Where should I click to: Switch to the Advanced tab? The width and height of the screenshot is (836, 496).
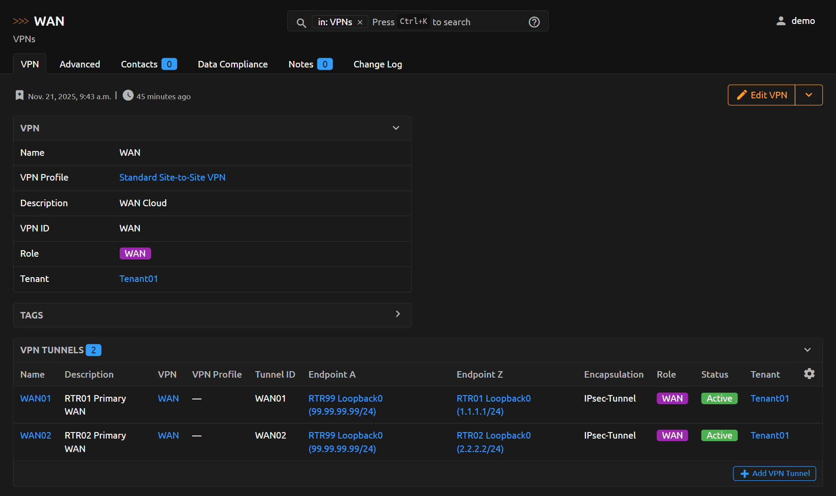pyautogui.click(x=80, y=64)
